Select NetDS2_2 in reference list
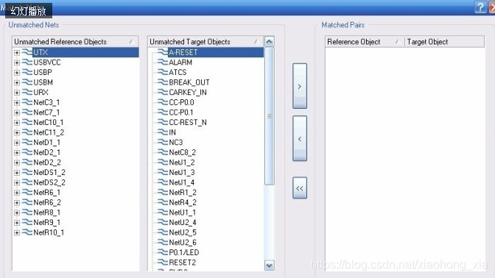This screenshot has width=495, height=278. click(x=49, y=182)
